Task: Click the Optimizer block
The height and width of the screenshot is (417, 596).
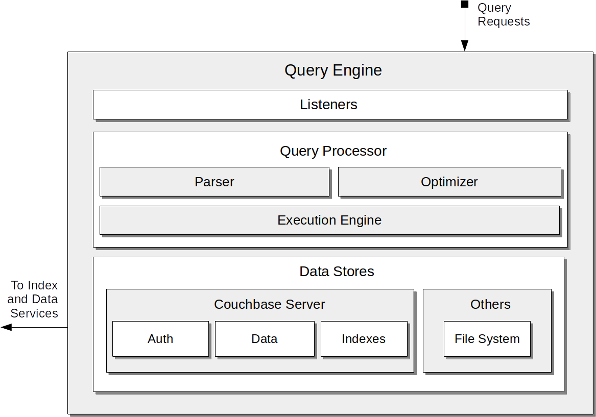Action: [x=449, y=182]
